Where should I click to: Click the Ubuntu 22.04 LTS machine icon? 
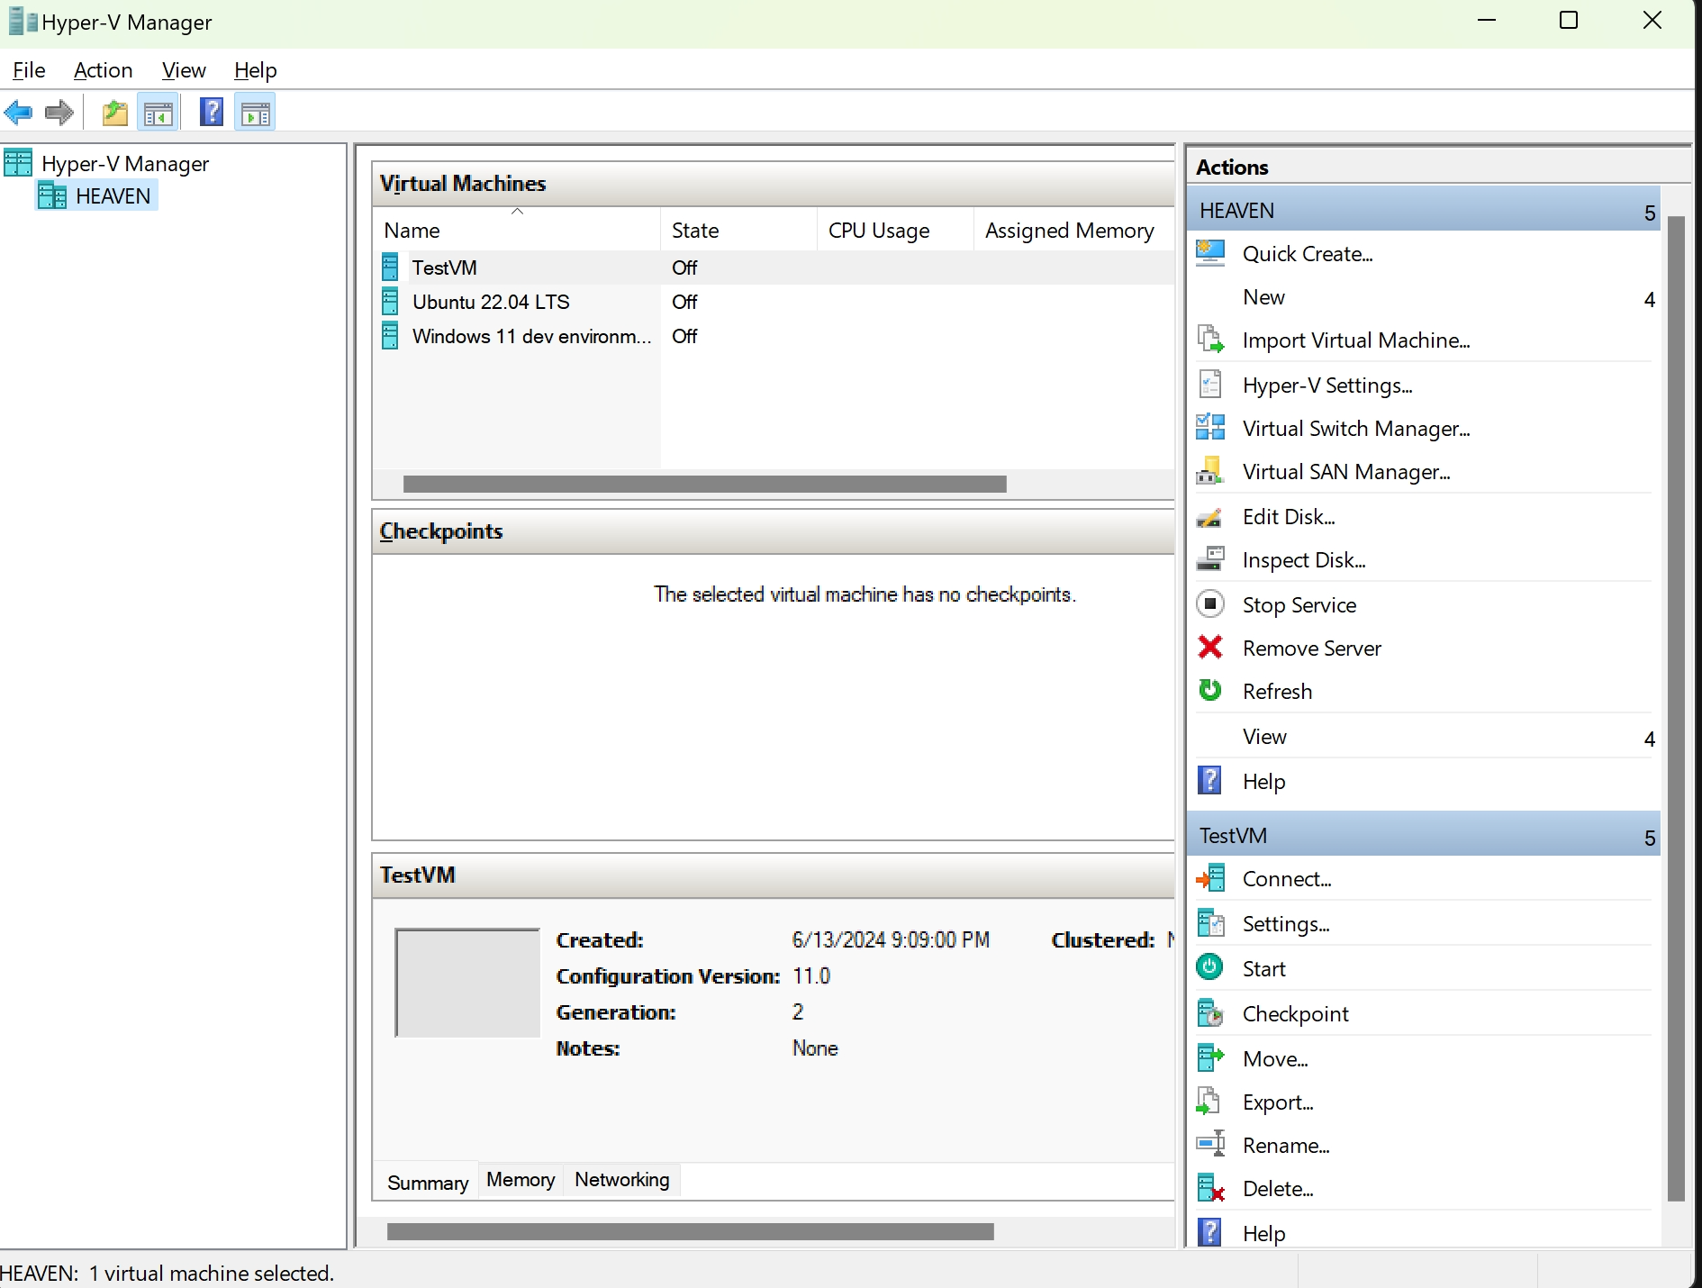(390, 302)
